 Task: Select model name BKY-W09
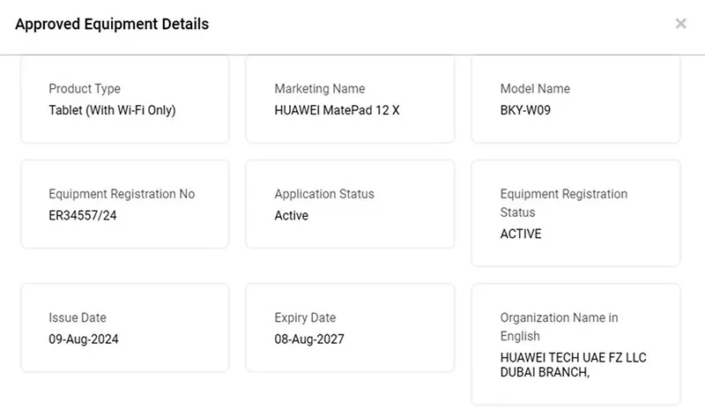(525, 110)
